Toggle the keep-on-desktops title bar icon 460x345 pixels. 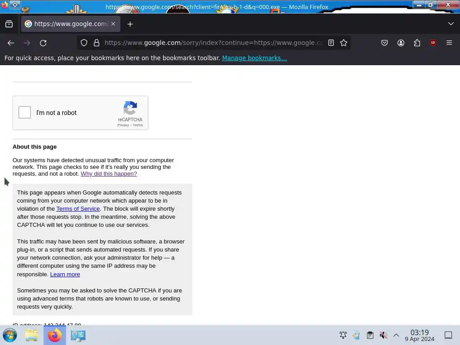point(15,4)
